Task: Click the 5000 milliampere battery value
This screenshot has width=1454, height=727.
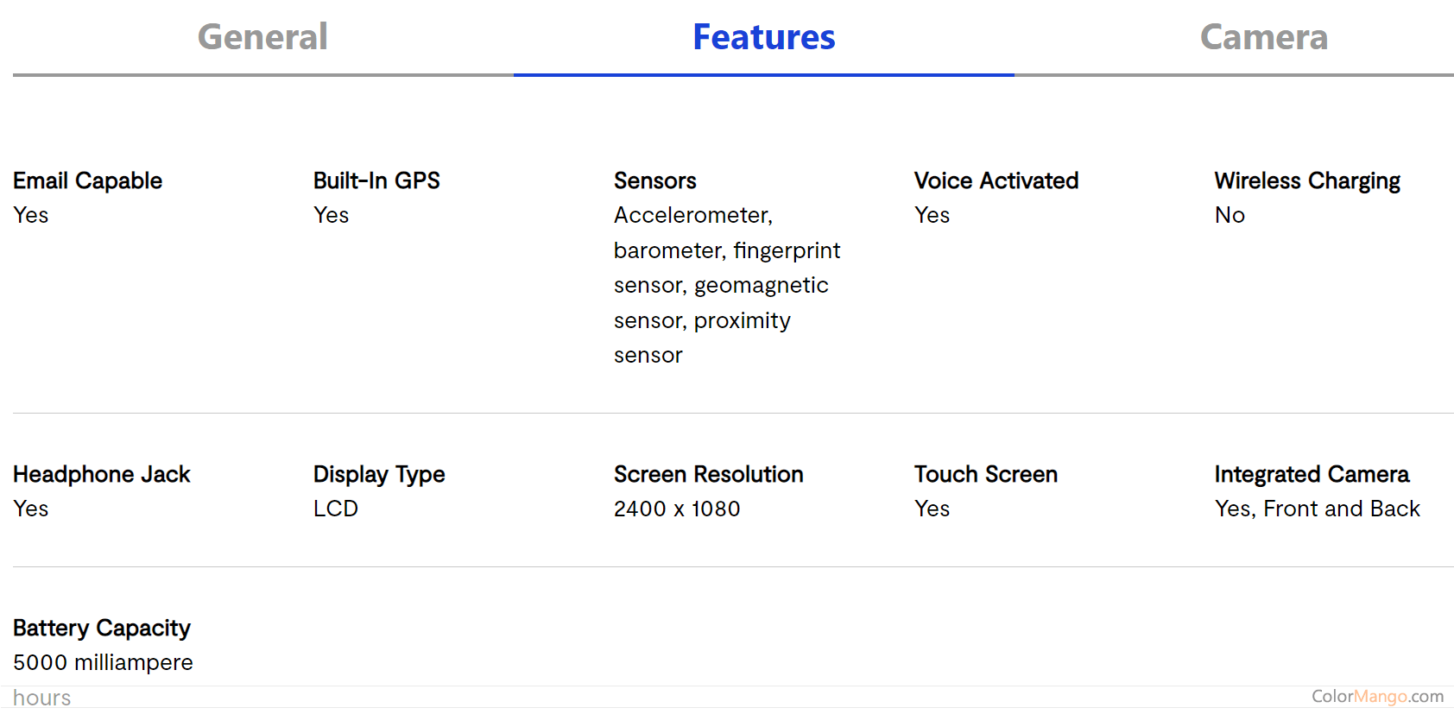Action: tap(103, 662)
